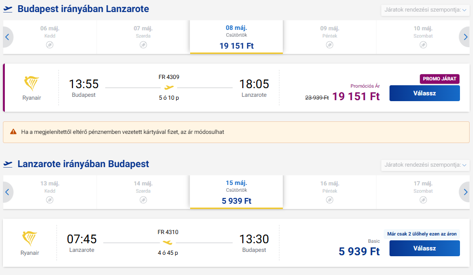The image size is (473, 275).
Task: Click Ryanair harp logo on return flight
Action: (29, 238)
